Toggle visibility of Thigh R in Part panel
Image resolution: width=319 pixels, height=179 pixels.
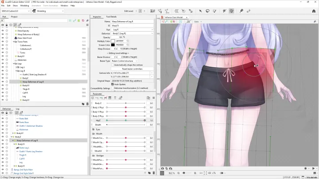click(3, 89)
